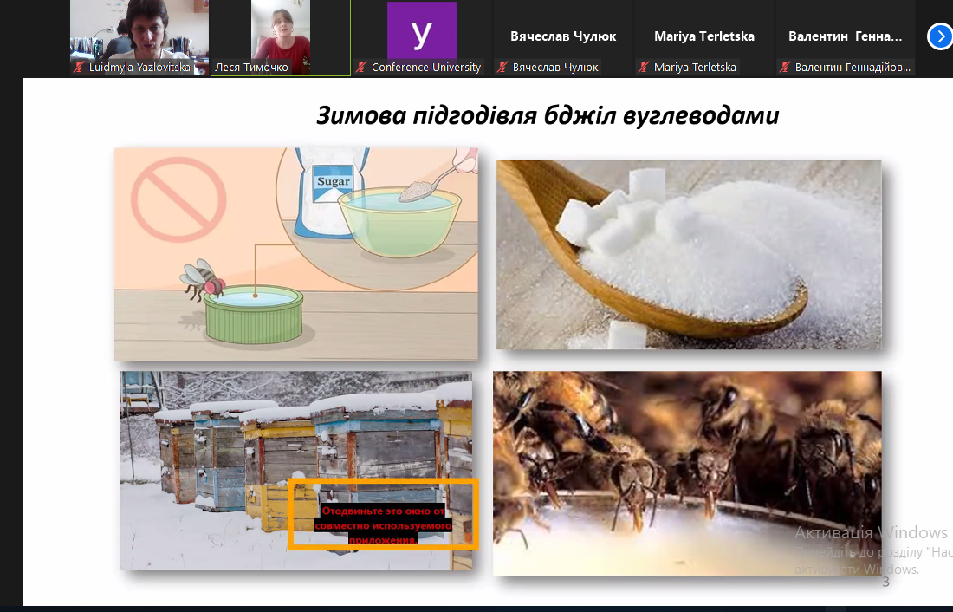
Task: Click the slide title 'Зимова підгодівля бджіл вуглеводами'
Action: tap(548, 115)
